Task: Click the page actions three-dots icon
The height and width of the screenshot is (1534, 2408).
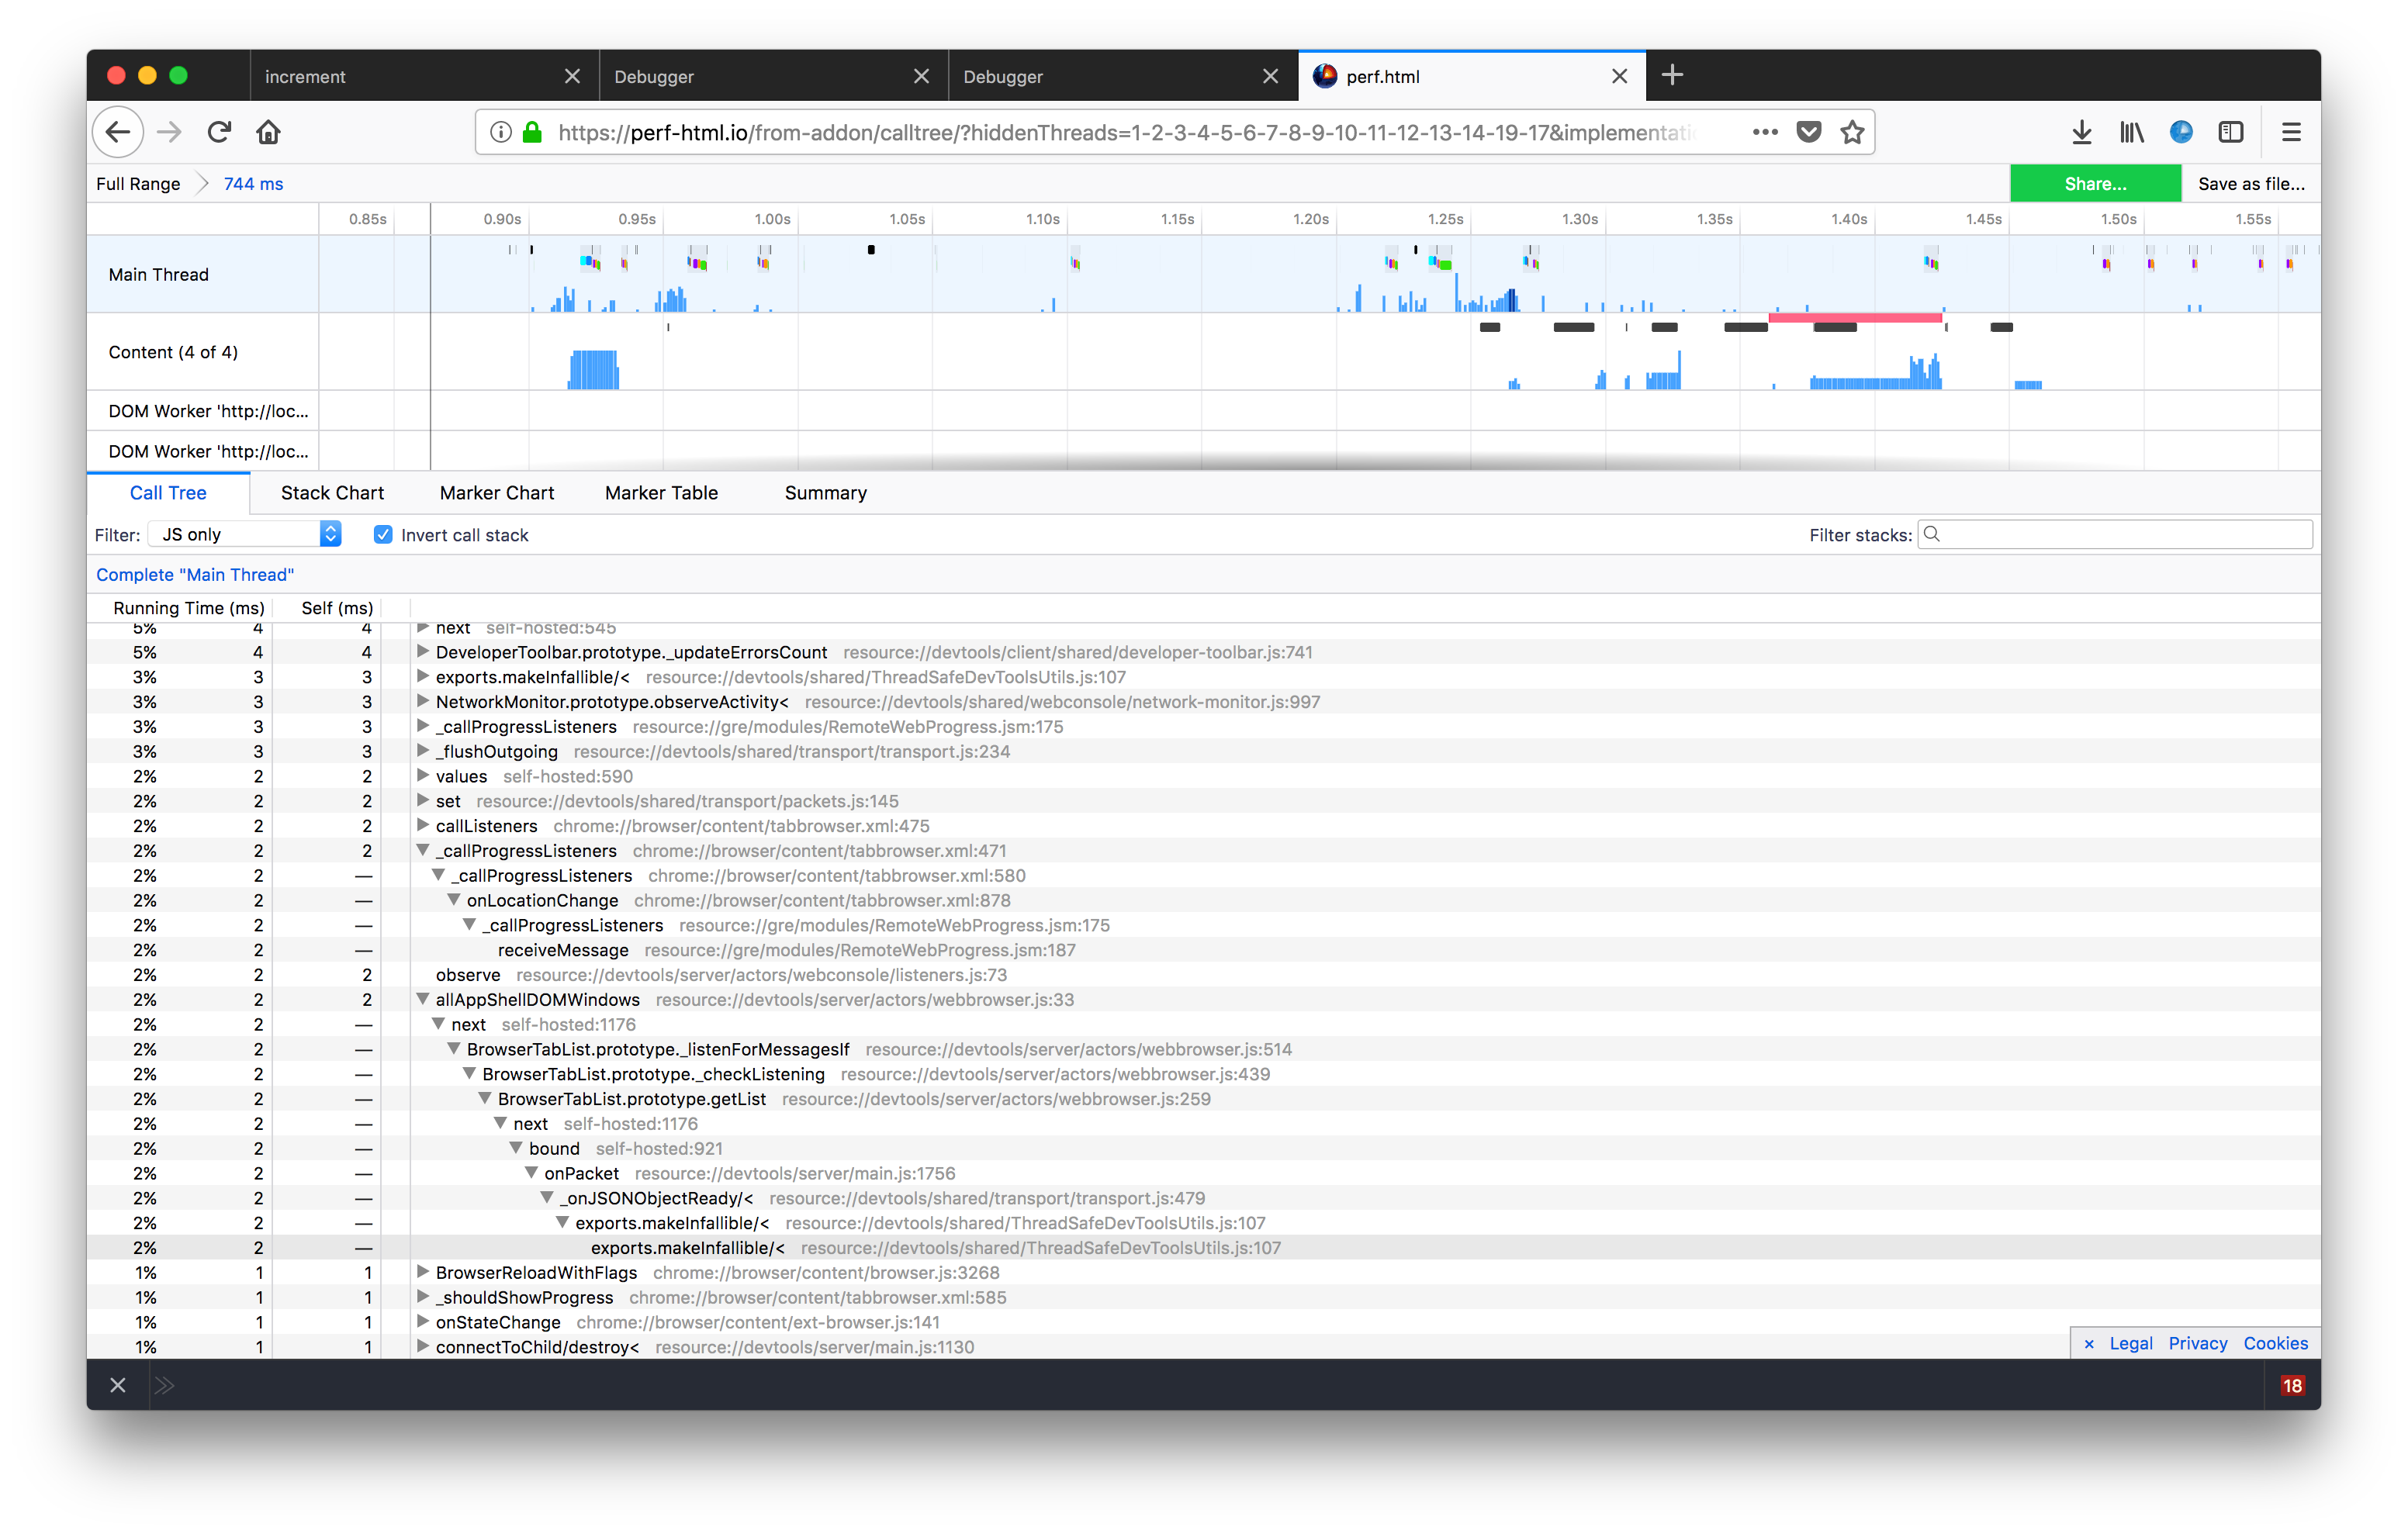Action: click(x=1765, y=132)
